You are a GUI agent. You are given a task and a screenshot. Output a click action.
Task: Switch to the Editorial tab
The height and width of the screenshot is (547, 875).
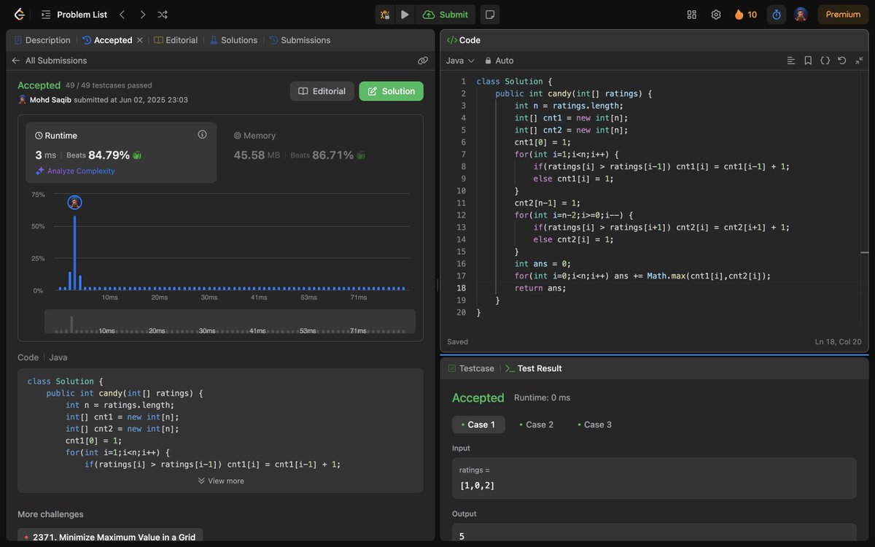pyautogui.click(x=176, y=40)
